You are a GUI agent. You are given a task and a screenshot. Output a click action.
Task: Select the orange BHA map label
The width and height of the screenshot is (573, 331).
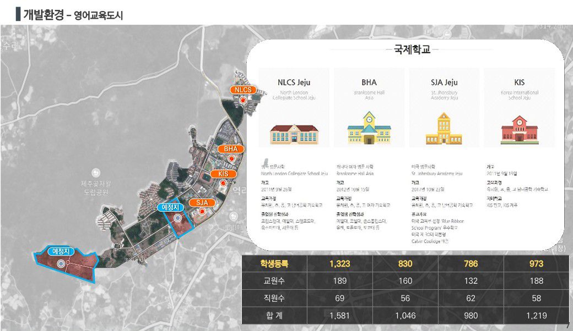[231, 149]
